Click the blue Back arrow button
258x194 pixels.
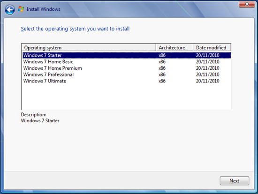(x=10, y=10)
